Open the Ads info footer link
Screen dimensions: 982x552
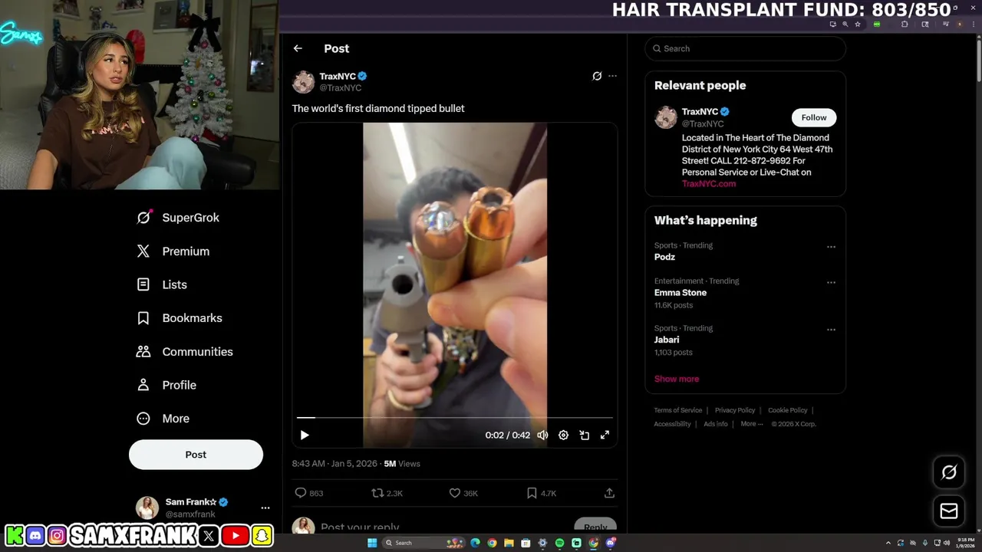point(716,424)
